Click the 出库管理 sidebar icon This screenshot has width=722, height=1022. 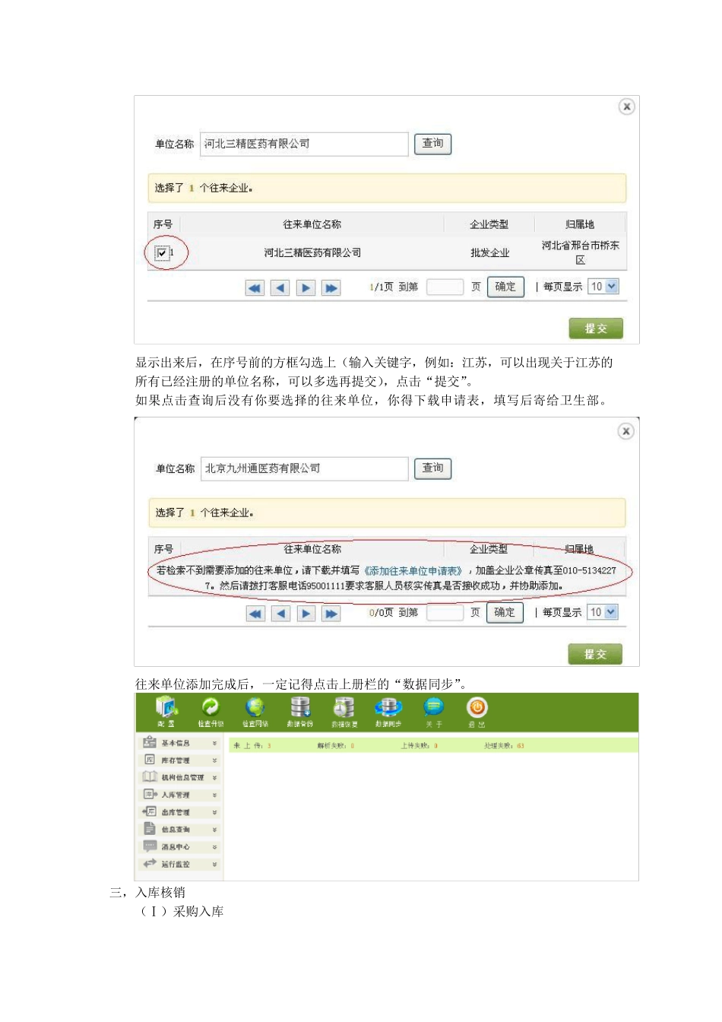(150, 811)
